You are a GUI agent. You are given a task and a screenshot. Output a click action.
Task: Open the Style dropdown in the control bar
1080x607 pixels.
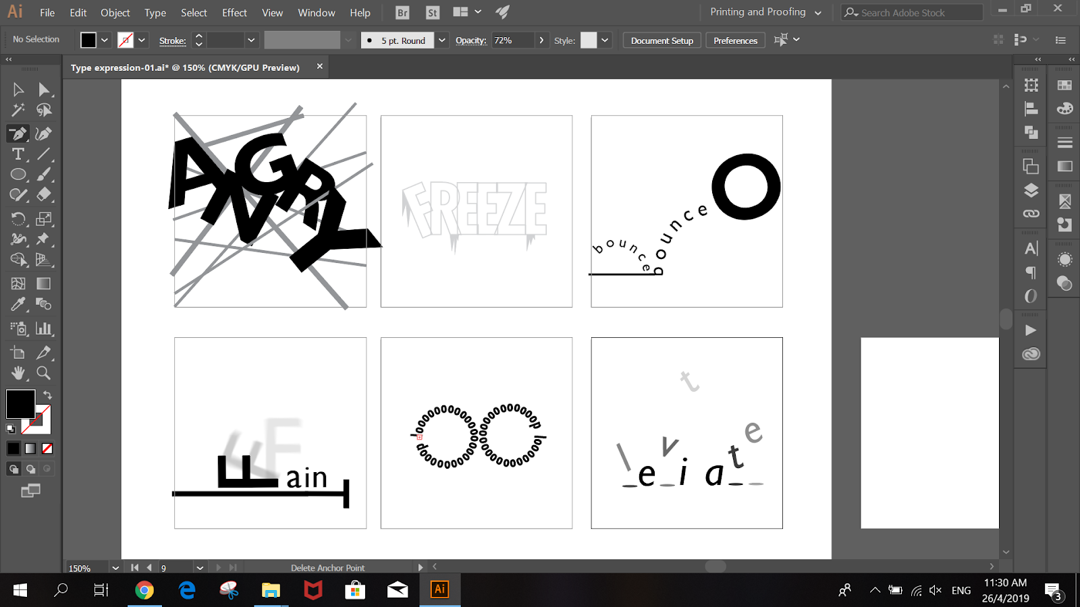[605, 40]
